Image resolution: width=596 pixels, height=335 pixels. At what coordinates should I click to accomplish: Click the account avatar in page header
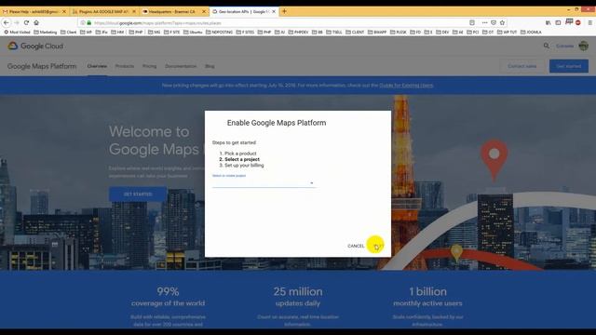tap(584, 46)
